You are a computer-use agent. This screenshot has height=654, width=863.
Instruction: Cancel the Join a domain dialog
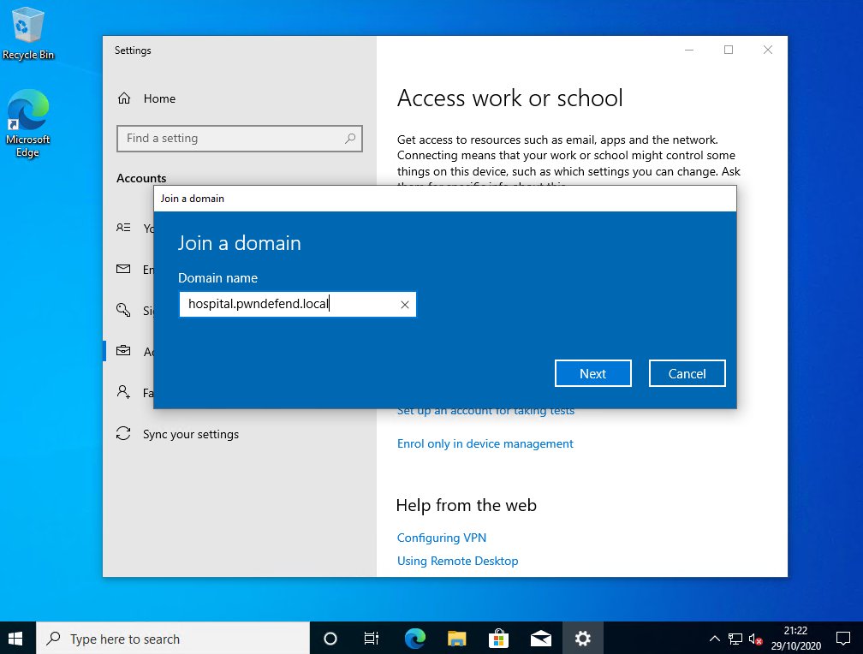coord(687,373)
